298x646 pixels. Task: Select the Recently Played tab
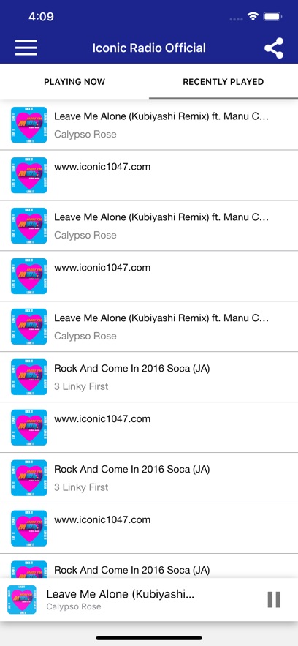point(223,82)
